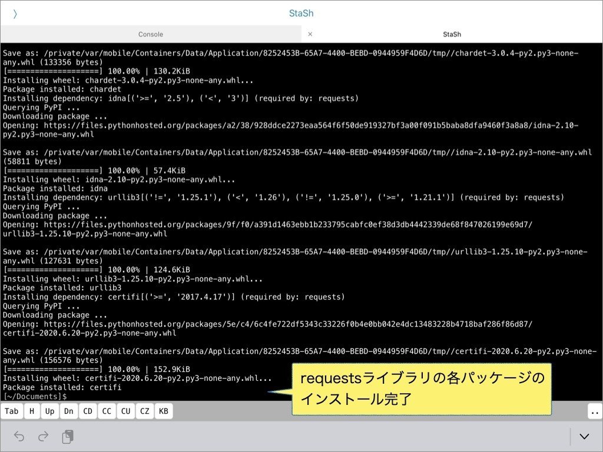603x452 pixels.
Task: Tap the StaSh title in the navigation bar
Action: click(x=301, y=13)
